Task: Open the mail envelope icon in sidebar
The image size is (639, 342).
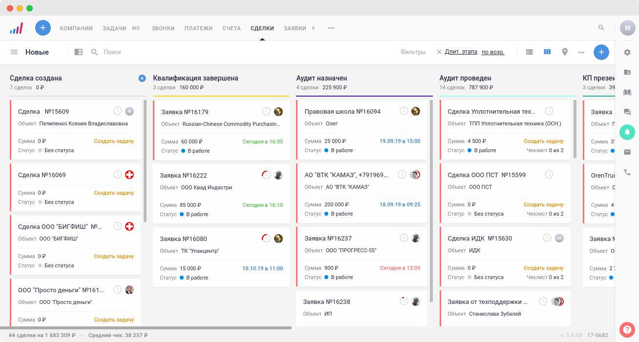Action: point(627,152)
